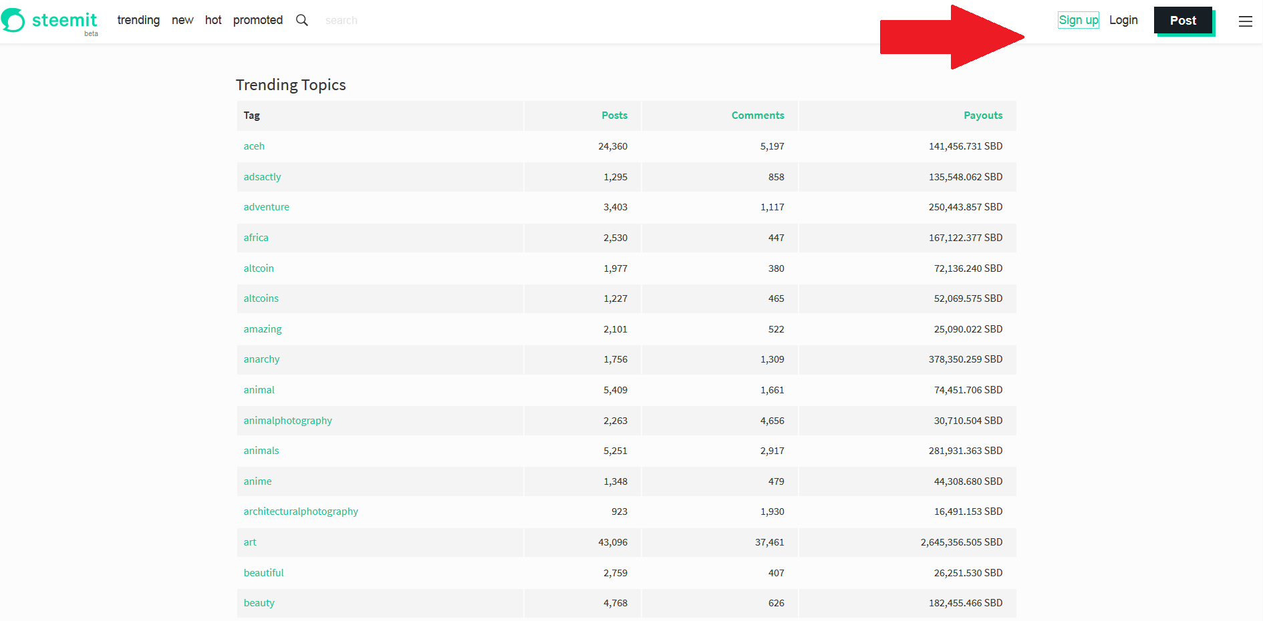This screenshot has height=621, width=1263.
Task: Select payout 25,090.022 SBD for amazing
Action: pyautogui.click(x=968, y=329)
